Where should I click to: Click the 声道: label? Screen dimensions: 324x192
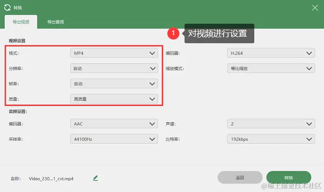[x=171, y=124]
